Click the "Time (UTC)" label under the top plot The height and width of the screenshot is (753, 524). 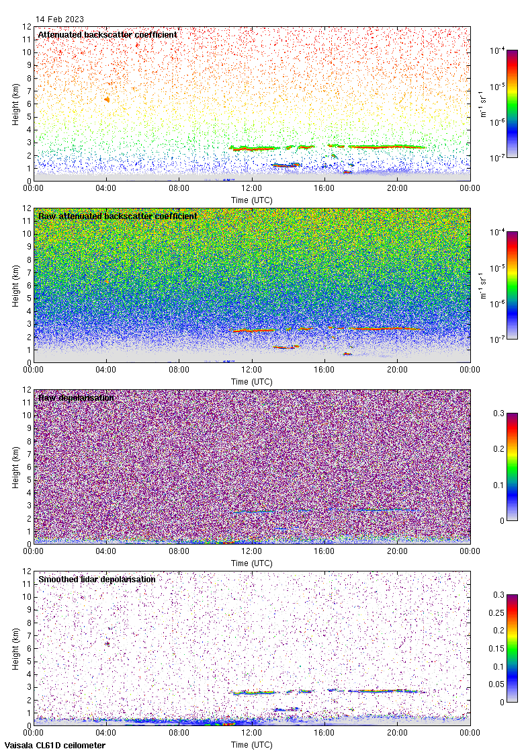(x=252, y=200)
